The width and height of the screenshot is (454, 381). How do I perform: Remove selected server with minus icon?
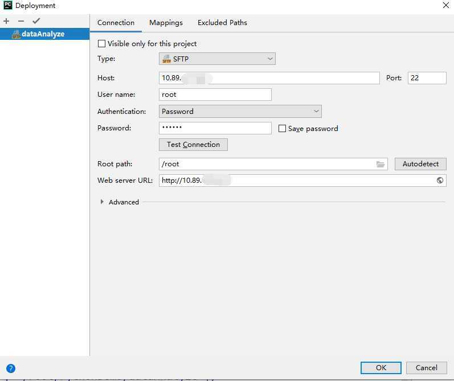pyautogui.click(x=21, y=21)
